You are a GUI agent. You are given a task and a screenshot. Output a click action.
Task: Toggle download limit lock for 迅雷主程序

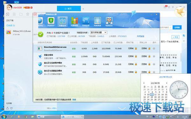(x=136, y=56)
